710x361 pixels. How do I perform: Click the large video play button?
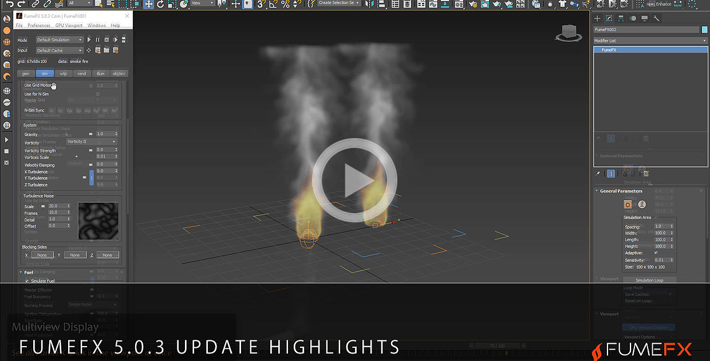(x=355, y=180)
